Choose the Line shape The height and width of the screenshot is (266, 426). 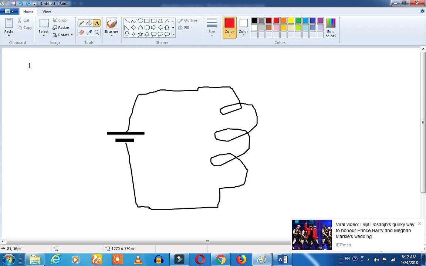click(x=127, y=21)
